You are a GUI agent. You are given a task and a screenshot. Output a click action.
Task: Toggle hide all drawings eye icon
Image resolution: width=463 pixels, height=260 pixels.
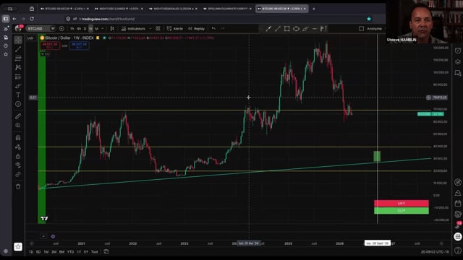tap(18, 165)
